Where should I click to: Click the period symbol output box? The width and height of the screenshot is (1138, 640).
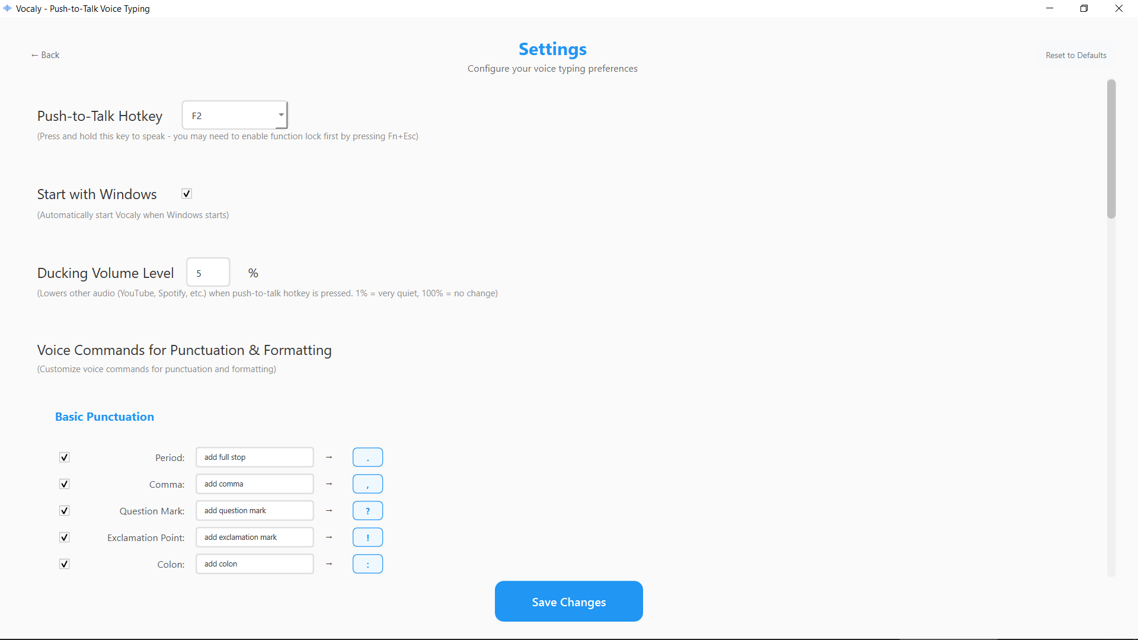tap(367, 457)
